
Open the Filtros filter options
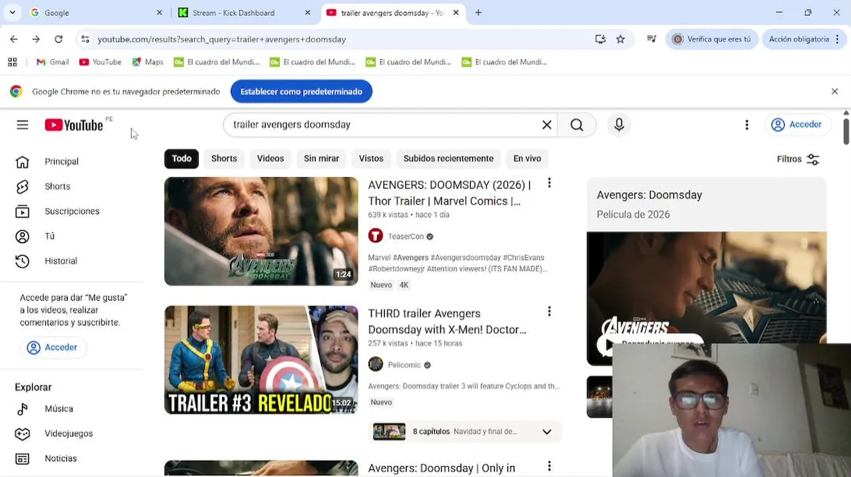click(798, 159)
